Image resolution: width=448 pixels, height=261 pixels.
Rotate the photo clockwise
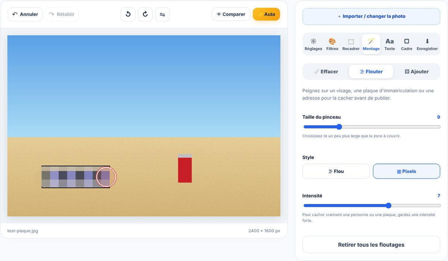pos(145,14)
